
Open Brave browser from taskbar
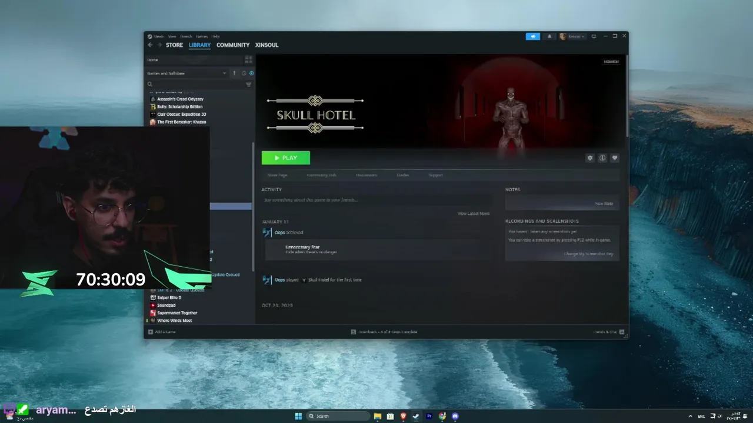[404, 417]
